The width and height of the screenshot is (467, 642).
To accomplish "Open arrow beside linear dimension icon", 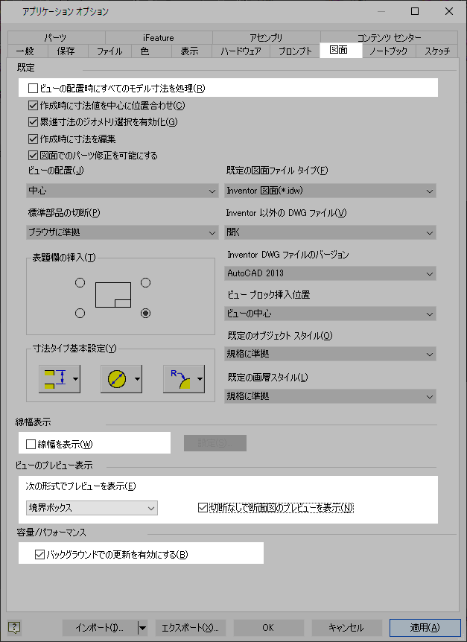I will (75, 379).
